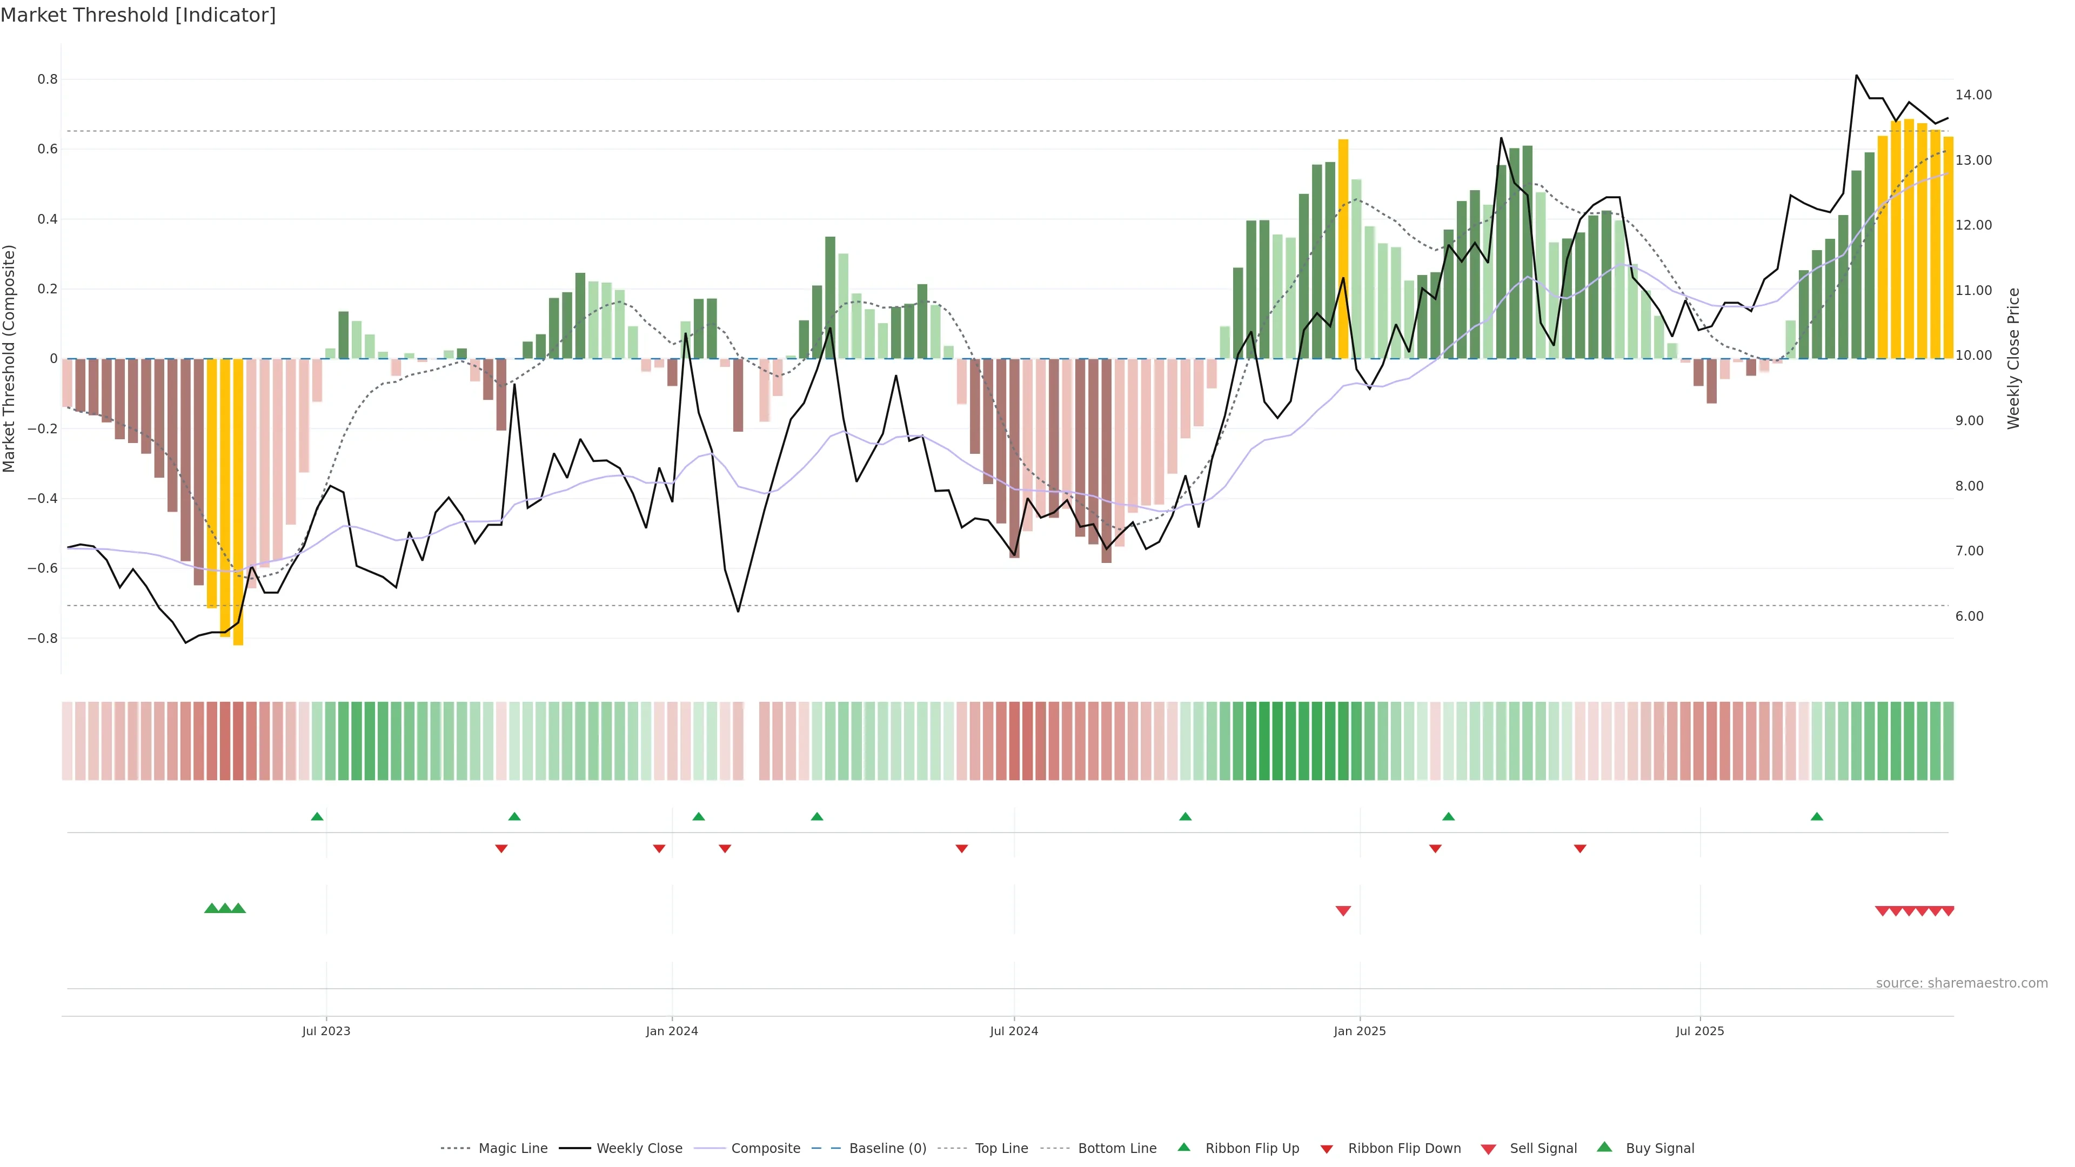
Task: Click the Weekly Close Price axis title
Action: 2014,358
